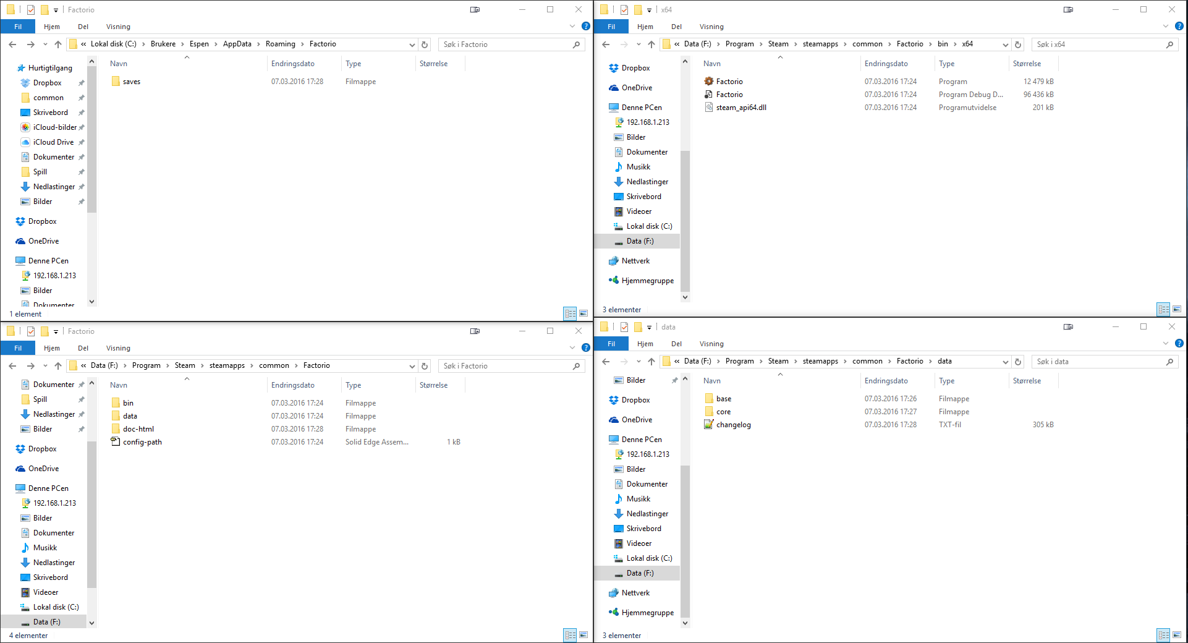Open recent locations dropdown in x64 window
Viewport: 1188px width, 643px height.
coord(639,45)
